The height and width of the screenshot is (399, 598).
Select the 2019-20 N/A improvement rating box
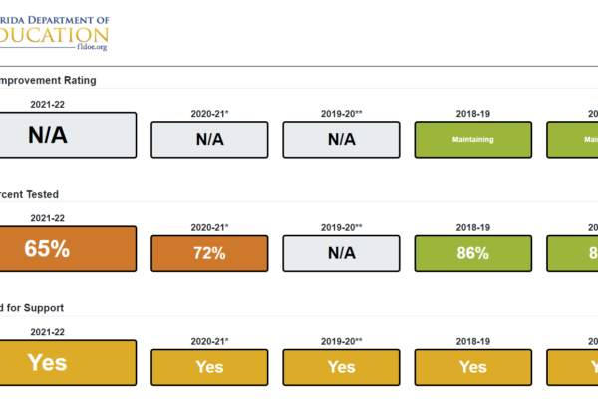coord(341,140)
